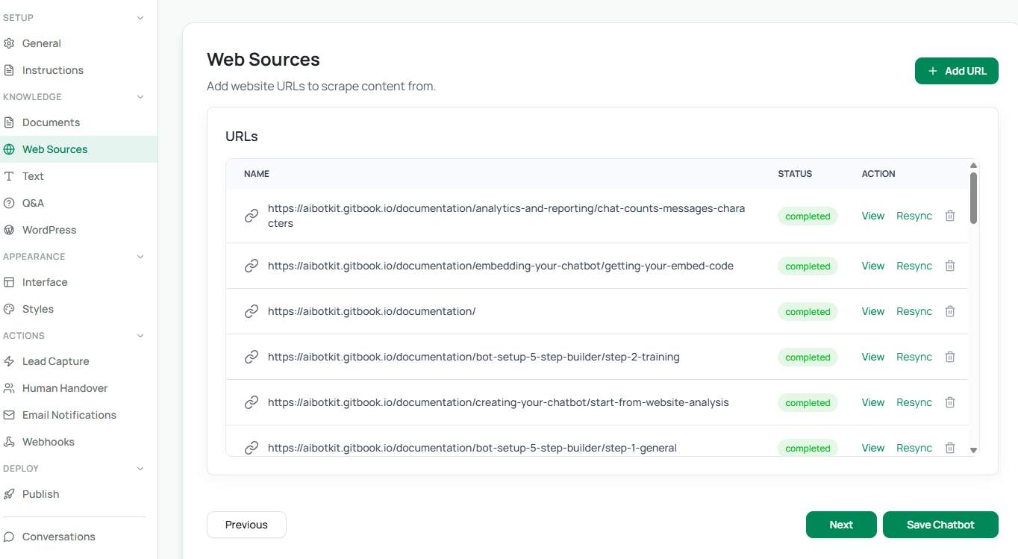Viewport: 1018px width, 559px height.
Task: Collapse the Appearance section chevron
Action: point(141,257)
